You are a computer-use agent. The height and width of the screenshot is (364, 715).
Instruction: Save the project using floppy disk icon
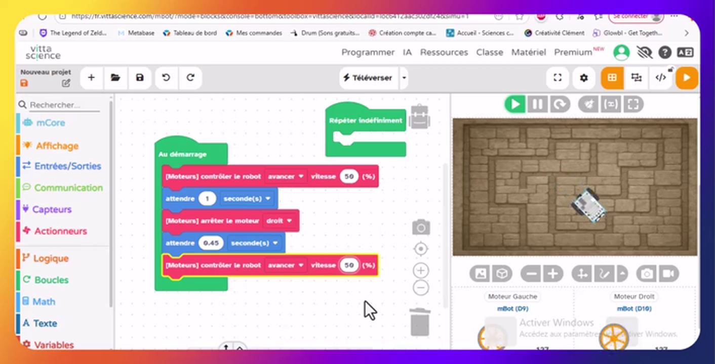pos(140,78)
